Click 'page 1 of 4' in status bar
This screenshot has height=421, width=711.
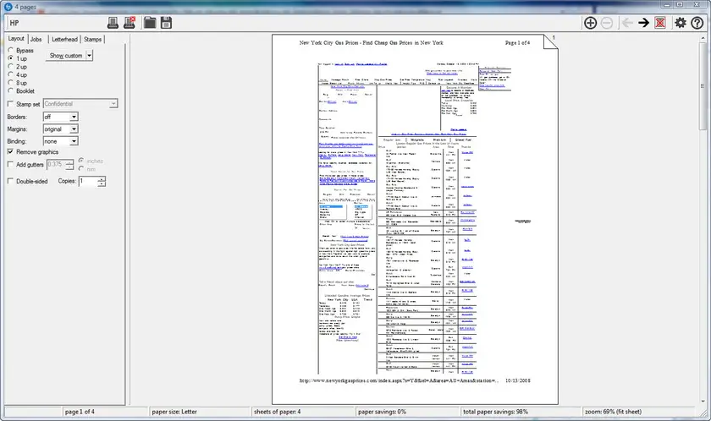pyautogui.click(x=80, y=412)
